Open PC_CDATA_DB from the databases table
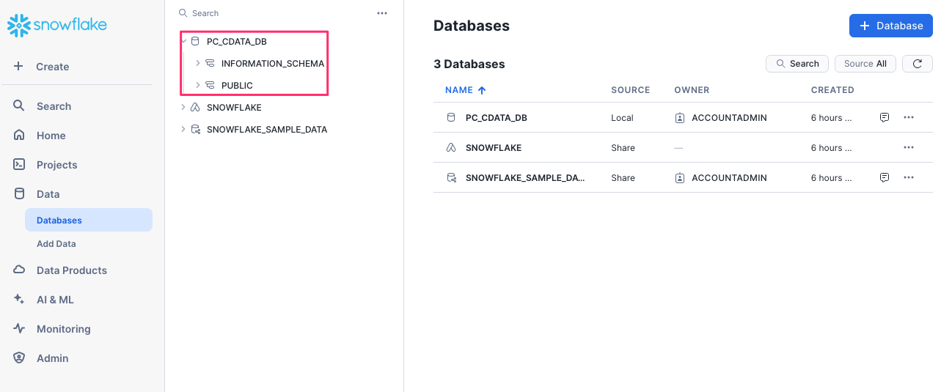The width and height of the screenshot is (941, 392). click(x=497, y=118)
